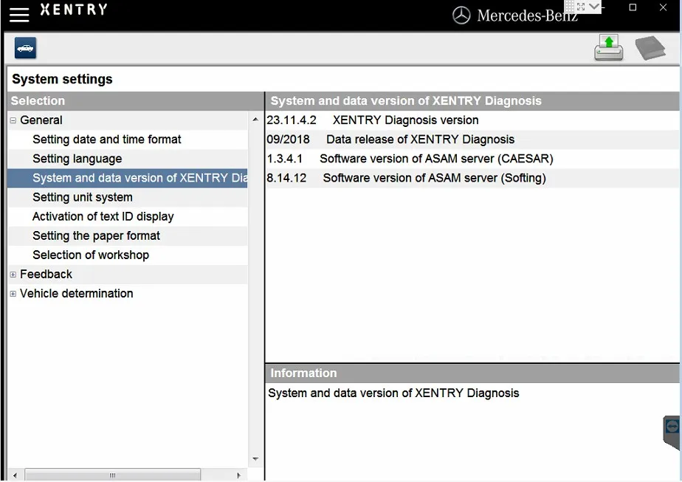Screen dimensions: 682x482
Task: Click the 8.14.12 ASAM server (Softing) row
Action: [472, 178]
